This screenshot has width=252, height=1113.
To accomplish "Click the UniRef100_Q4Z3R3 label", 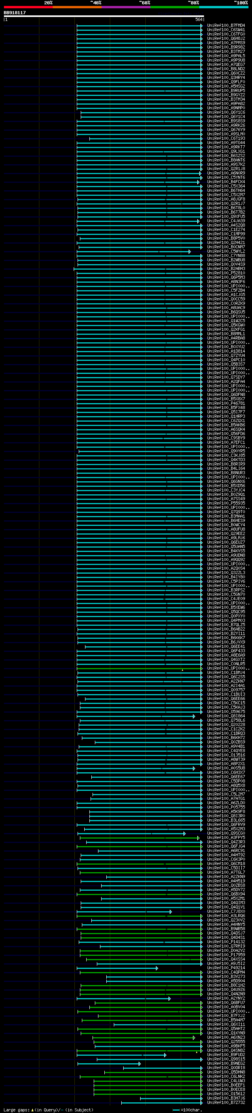I will coord(226,842).
